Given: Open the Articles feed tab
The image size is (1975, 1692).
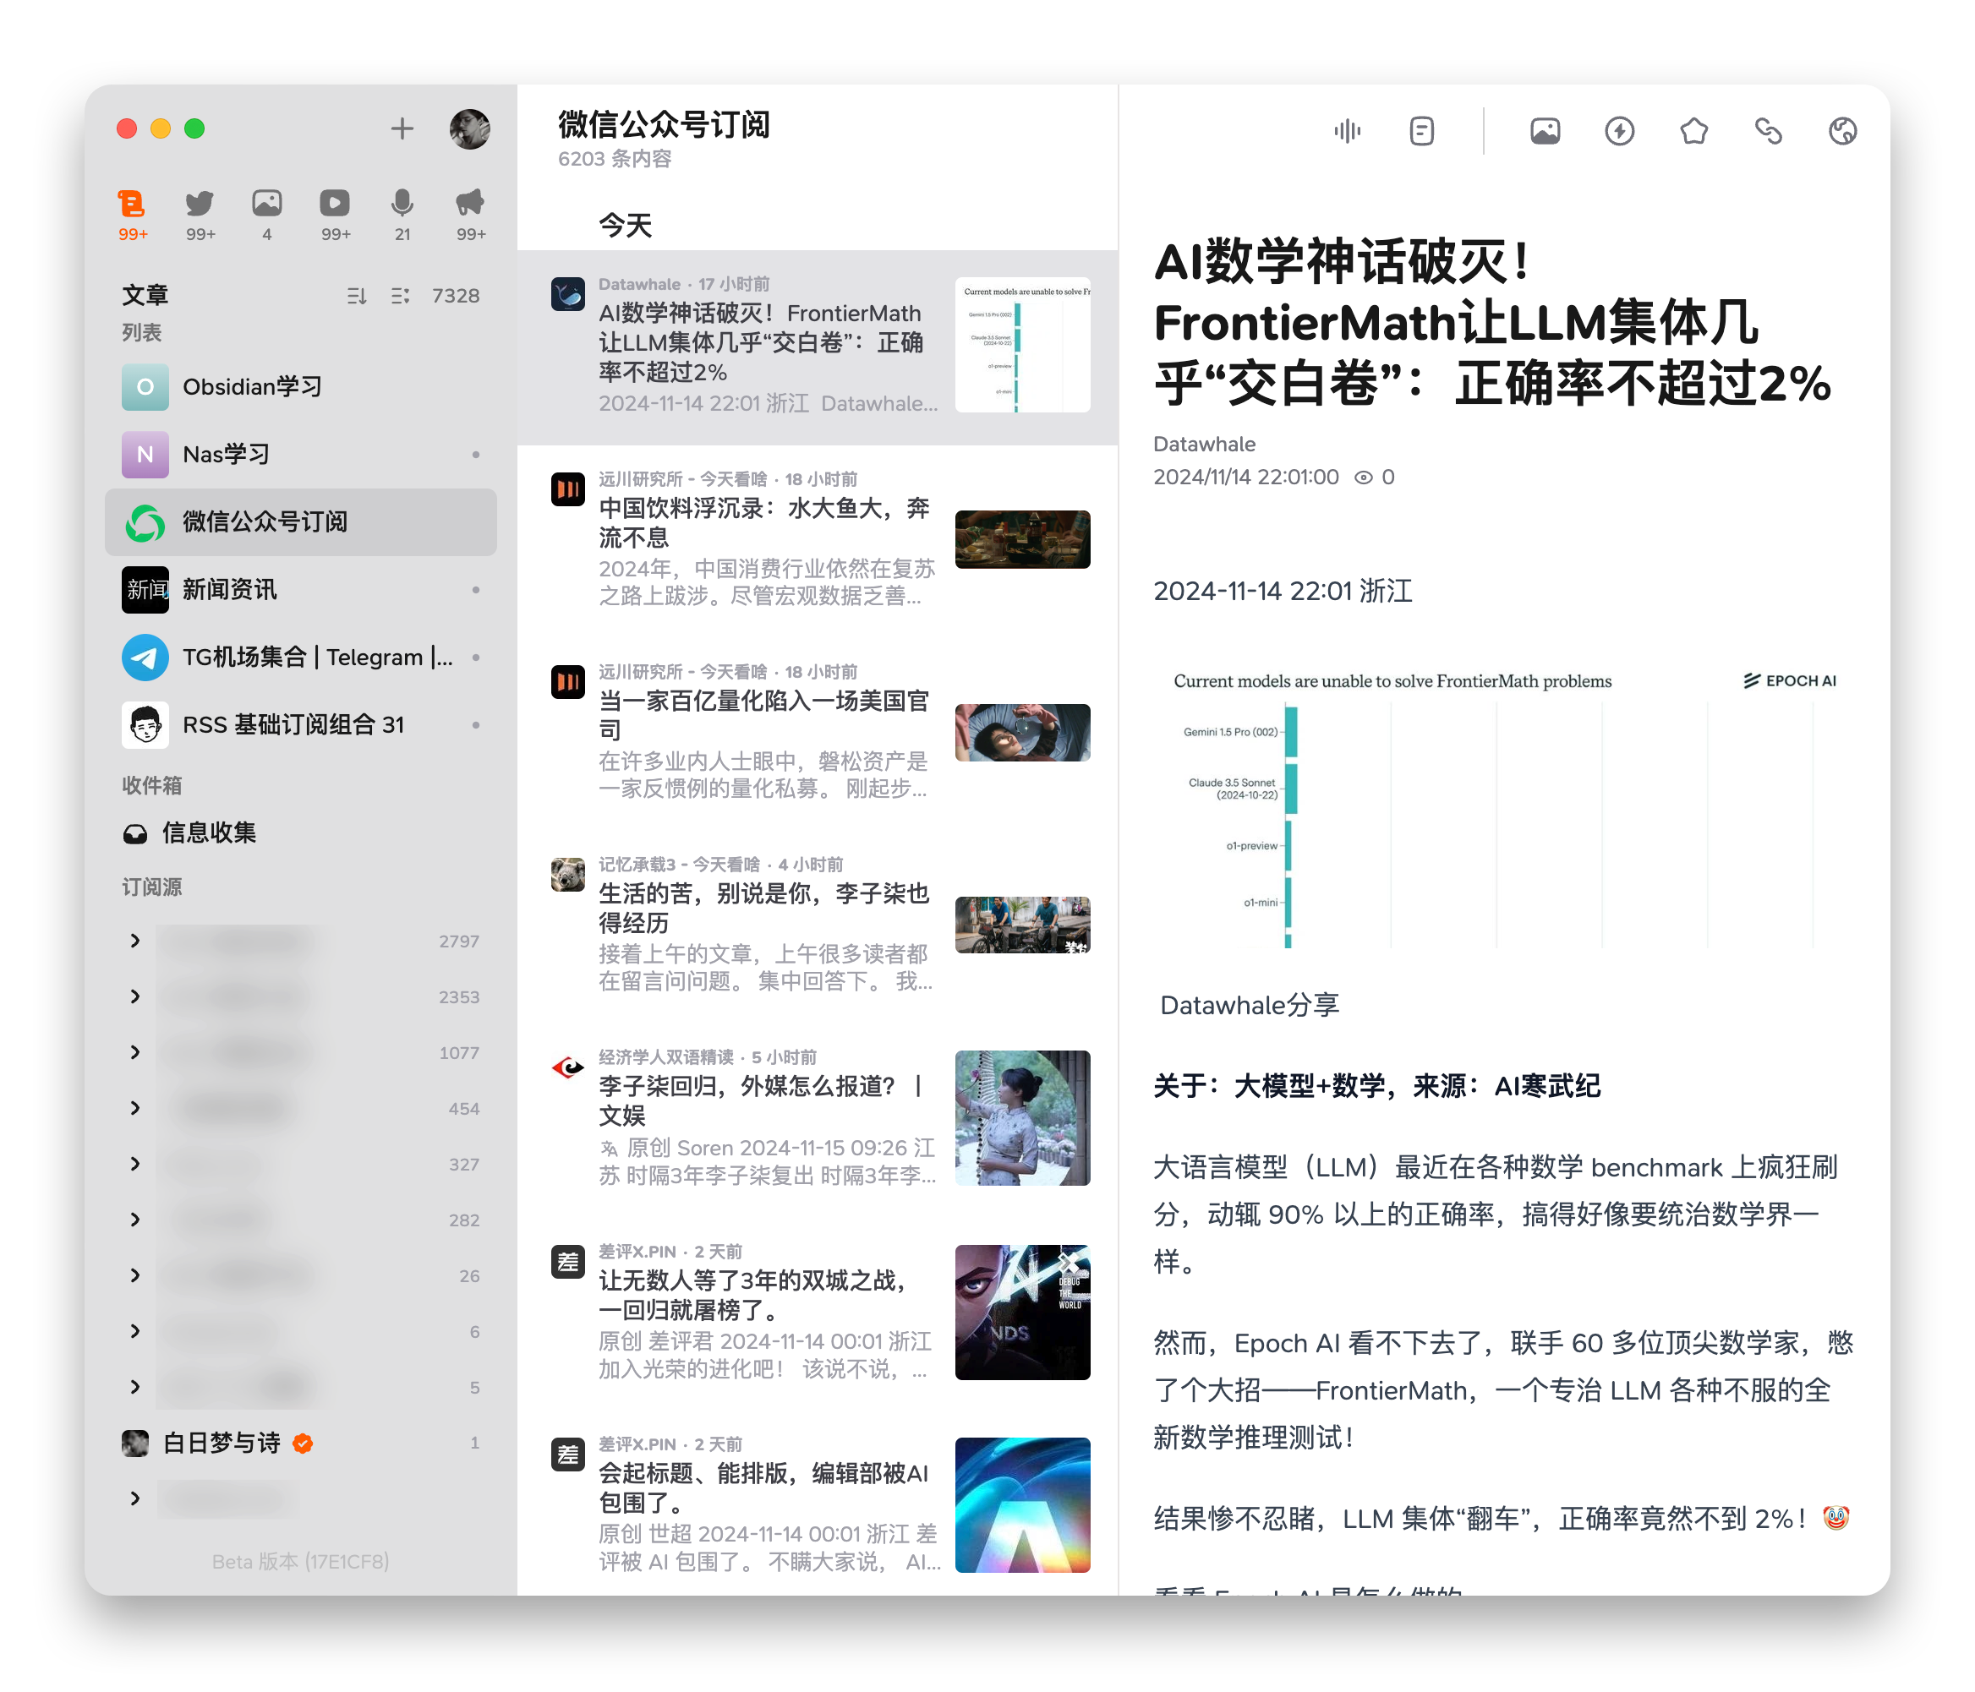Looking at the screenshot, I should 132,215.
